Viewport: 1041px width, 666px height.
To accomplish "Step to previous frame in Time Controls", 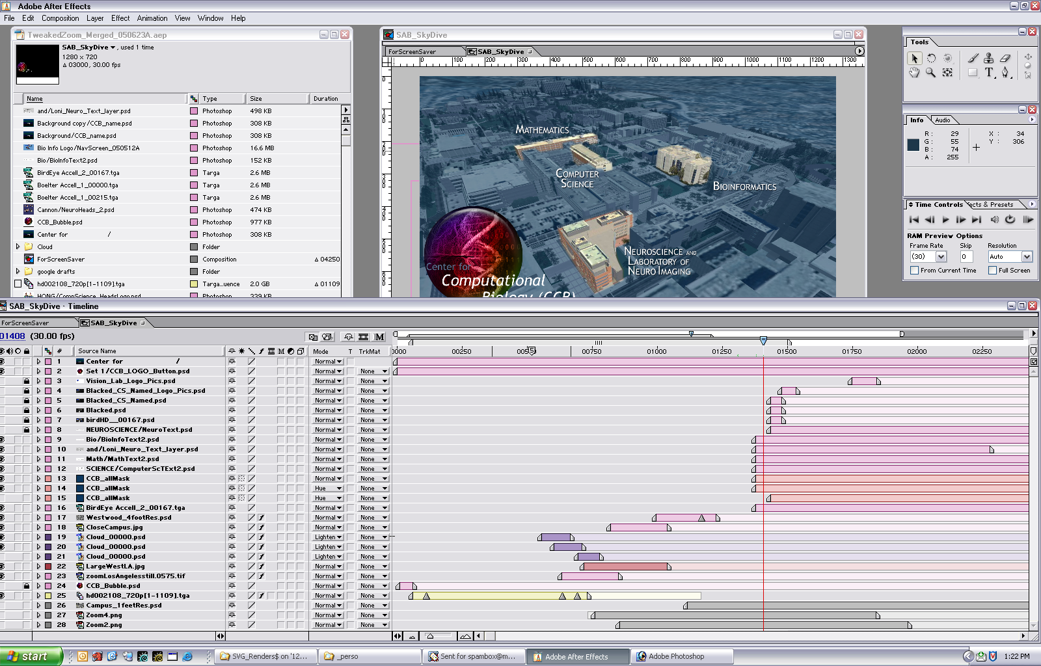I will [x=930, y=220].
